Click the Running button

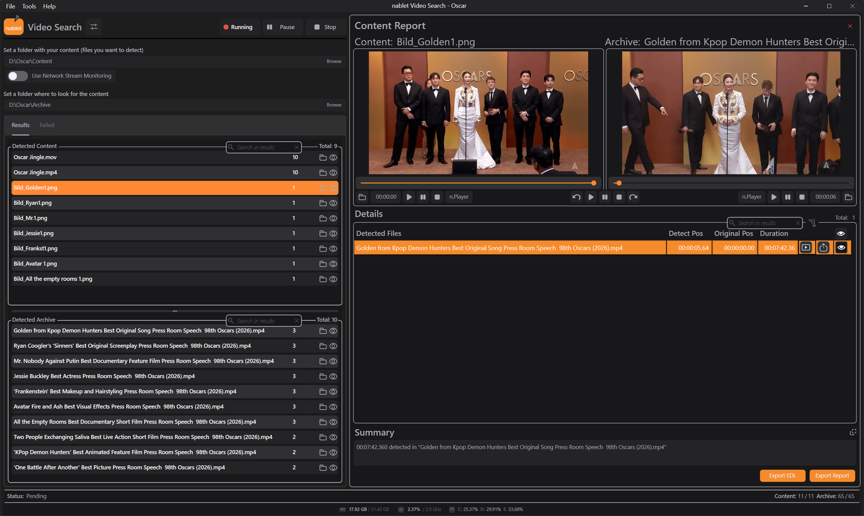click(238, 27)
